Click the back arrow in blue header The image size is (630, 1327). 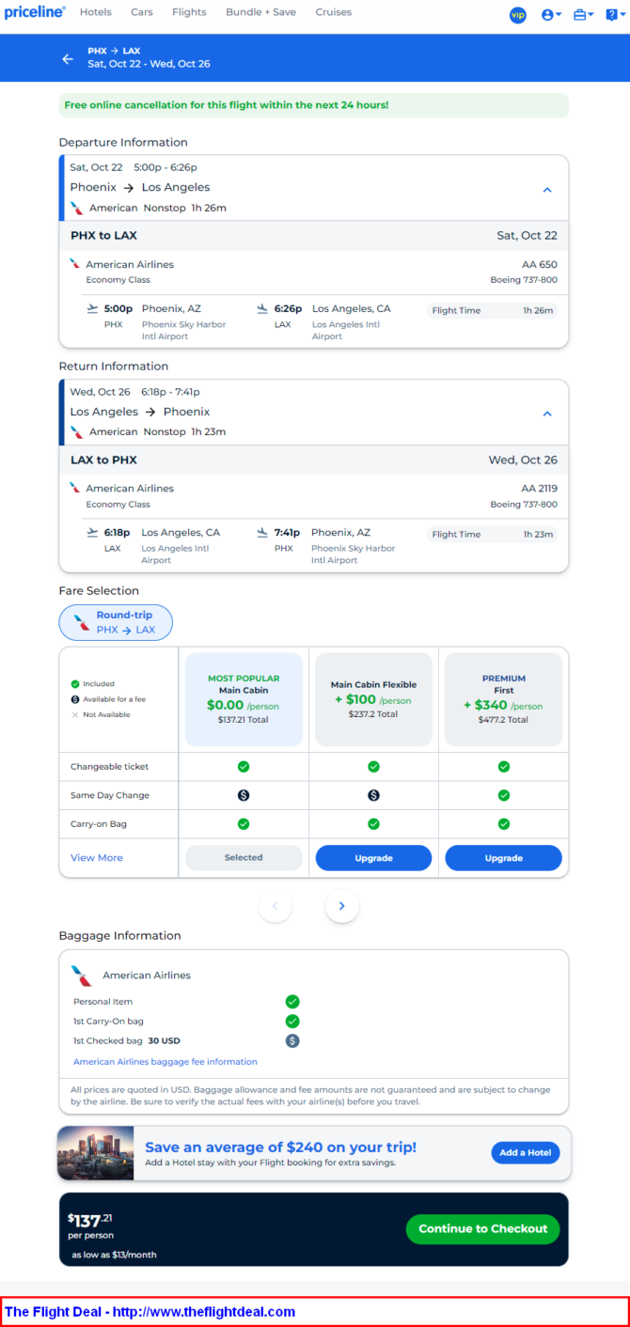pos(68,59)
